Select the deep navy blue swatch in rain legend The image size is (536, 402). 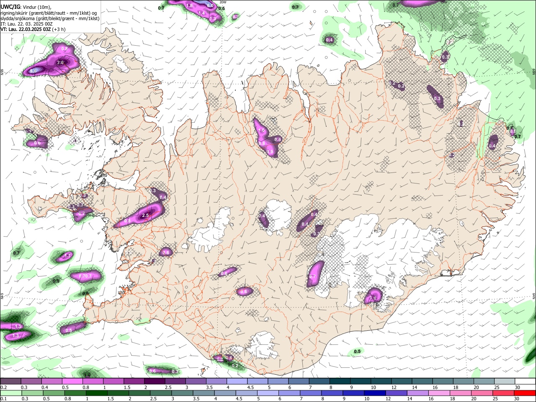click(374, 393)
